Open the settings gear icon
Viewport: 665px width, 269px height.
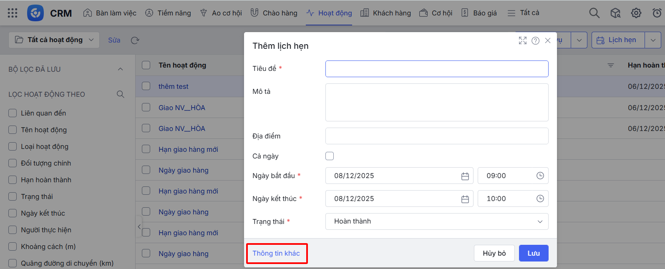[636, 13]
